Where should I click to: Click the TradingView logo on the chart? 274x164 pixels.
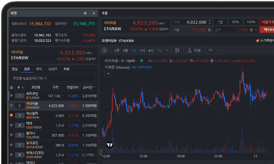[x=109, y=145]
